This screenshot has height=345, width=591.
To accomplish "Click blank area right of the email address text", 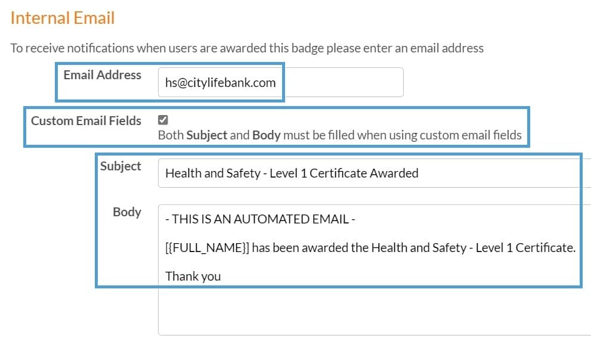I will coord(346,82).
